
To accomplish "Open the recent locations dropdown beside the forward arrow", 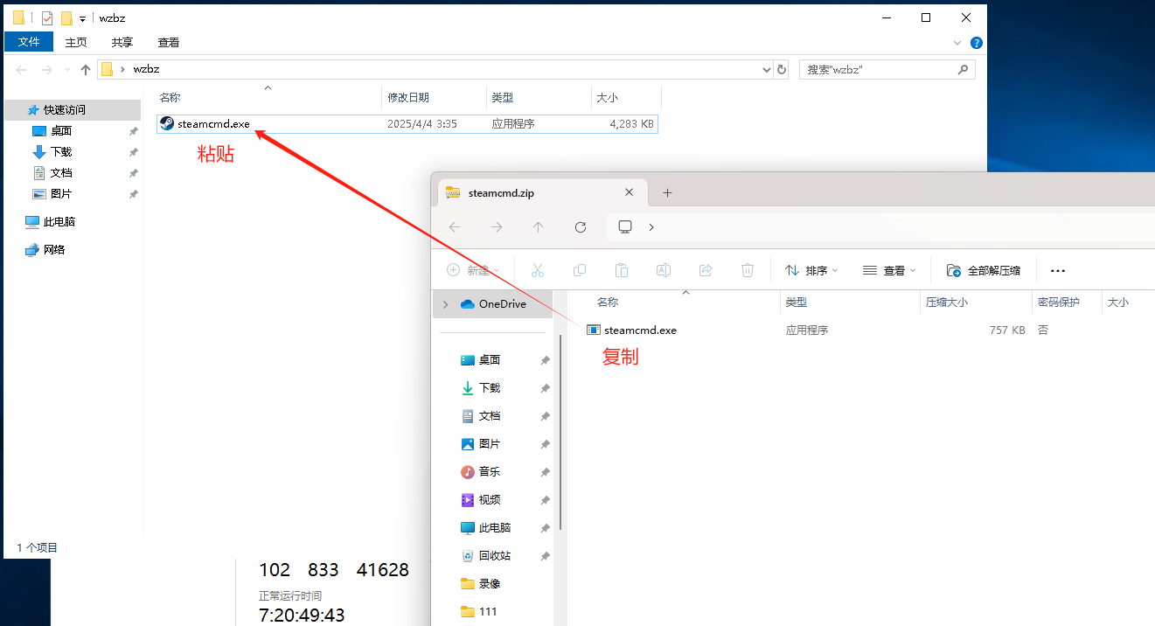I will point(66,70).
